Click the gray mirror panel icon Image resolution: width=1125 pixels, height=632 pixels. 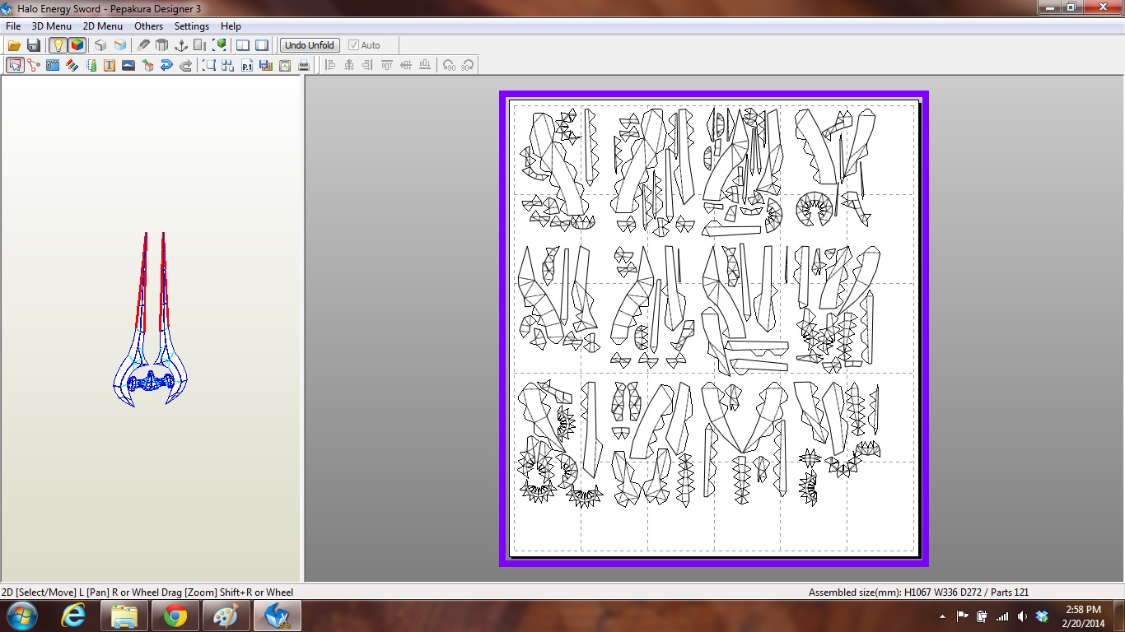pyautogui.click(x=200, y=45)
